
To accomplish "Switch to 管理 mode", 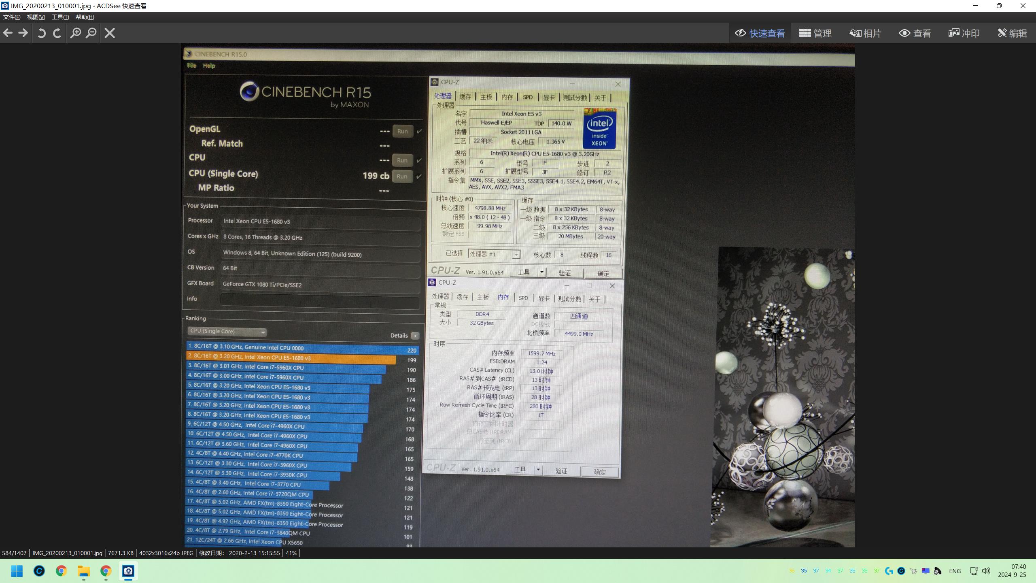I will [815, 33].
